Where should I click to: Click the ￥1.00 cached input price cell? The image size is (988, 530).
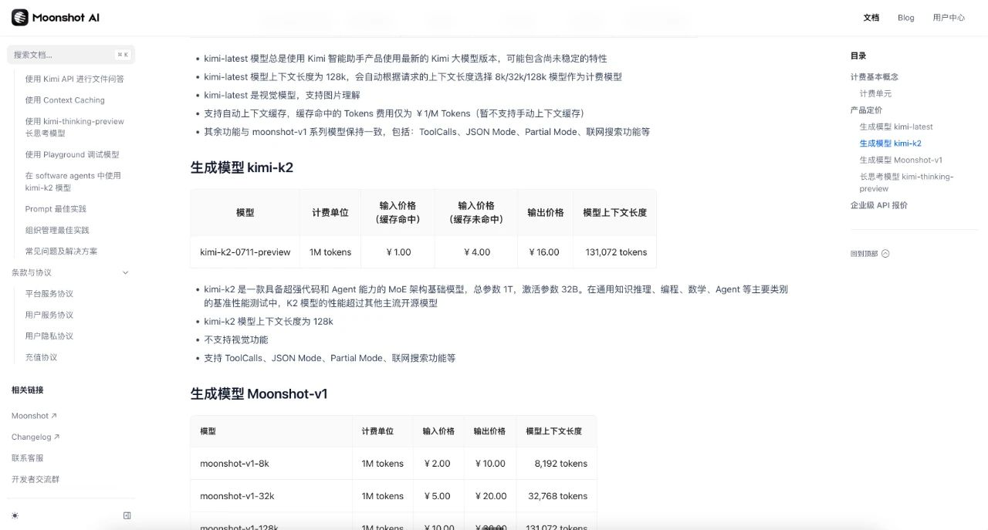pos(398,252)
